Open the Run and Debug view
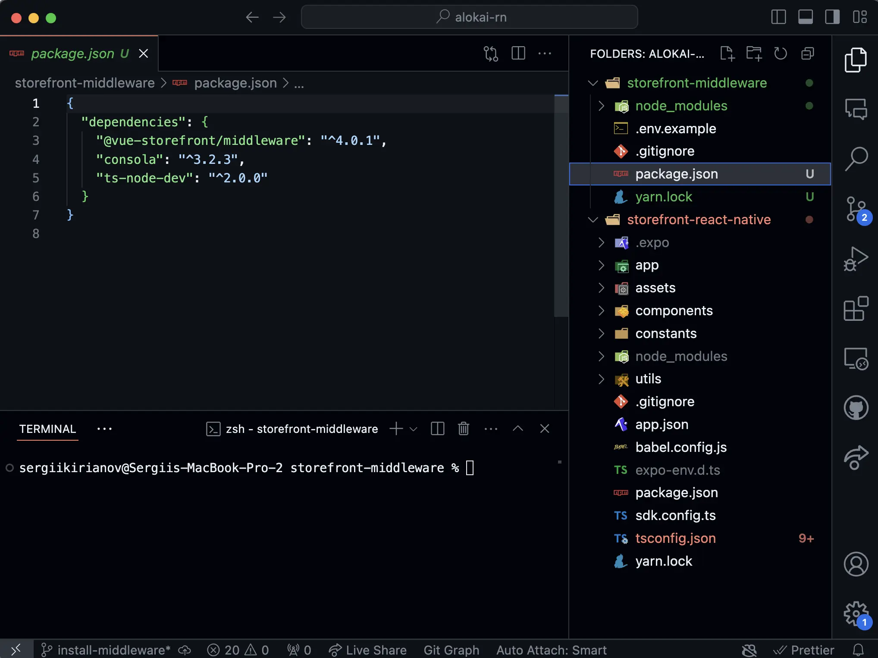Screen dimensions: 878x658 click(856, 259)
